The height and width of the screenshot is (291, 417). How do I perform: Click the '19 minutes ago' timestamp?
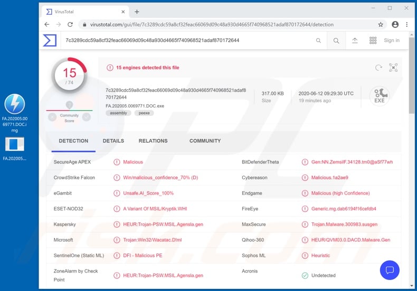point(315,101)
